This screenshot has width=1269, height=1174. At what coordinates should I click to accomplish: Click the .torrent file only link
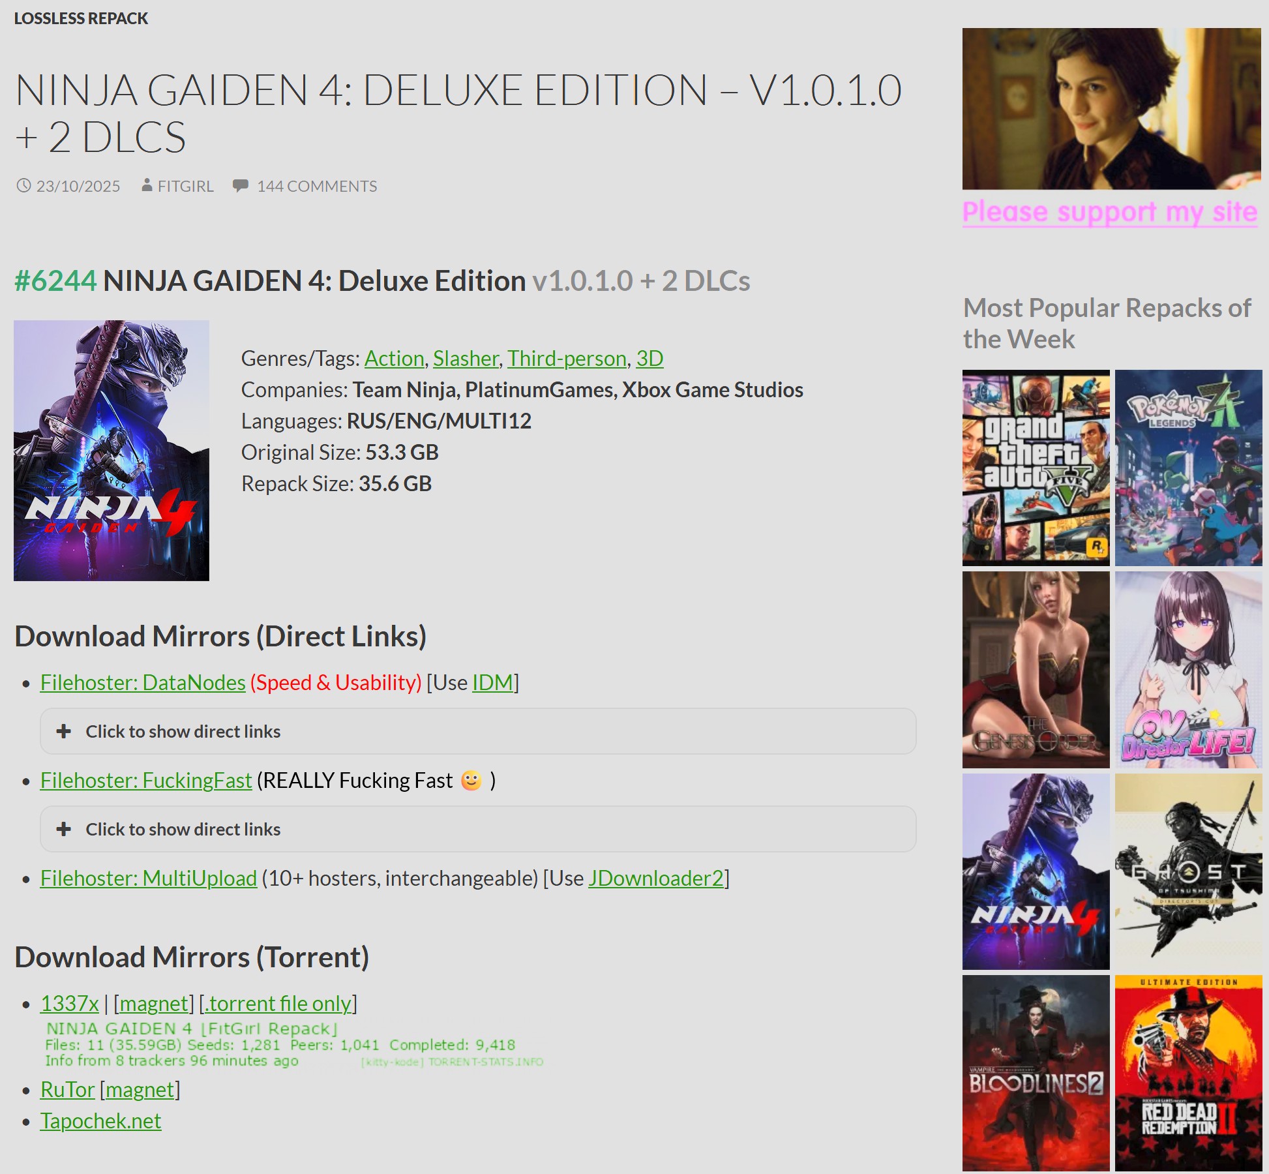tap(278, 1003)
